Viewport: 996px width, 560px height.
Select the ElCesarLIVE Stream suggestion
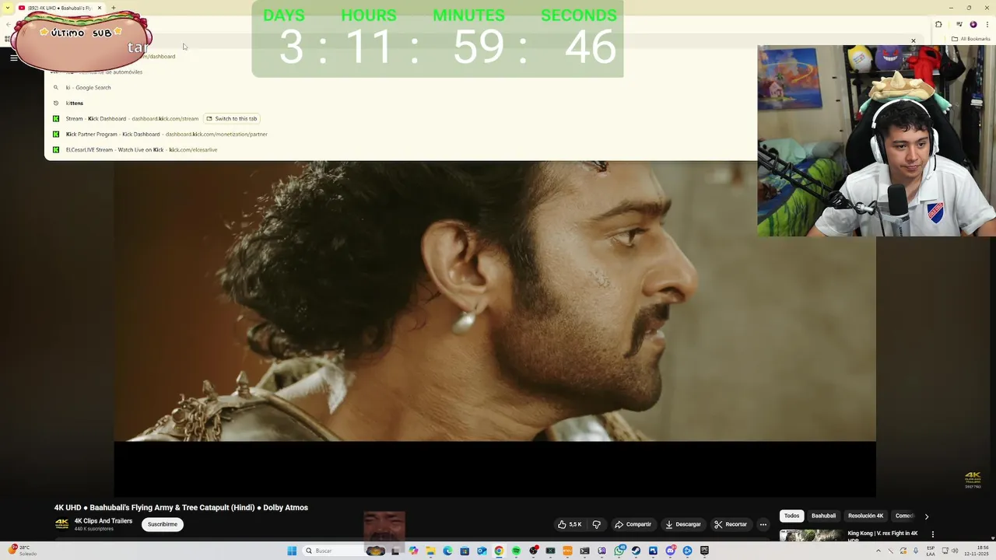(401, 149)
